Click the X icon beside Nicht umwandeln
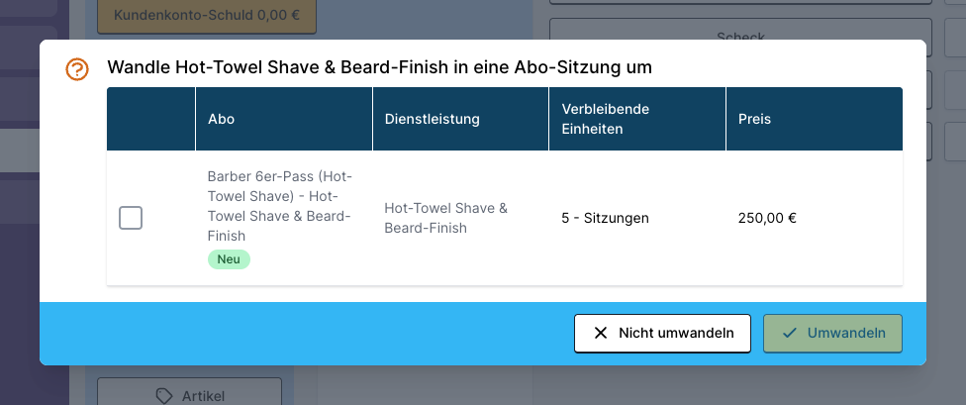966x405 pixels. coord(600,334)
